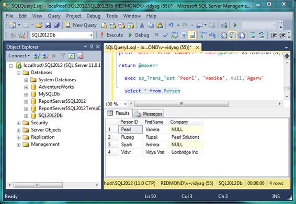Screen dimensions: 296x204
Task: Click the Increase Indent icon
Action: point(282,35)
